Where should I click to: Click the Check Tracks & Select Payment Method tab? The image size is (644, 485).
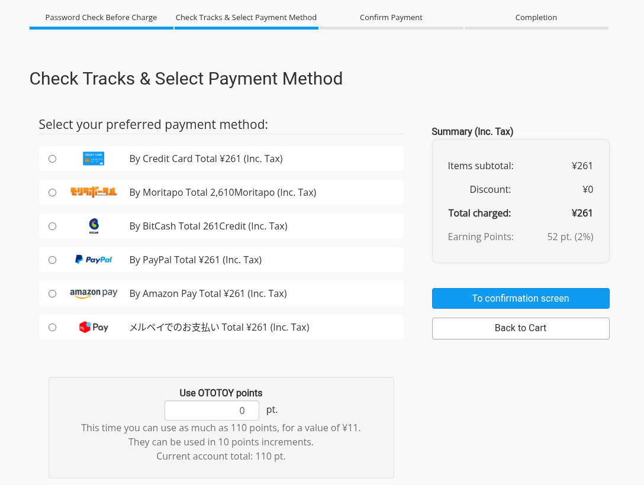[x=246, y=18]
